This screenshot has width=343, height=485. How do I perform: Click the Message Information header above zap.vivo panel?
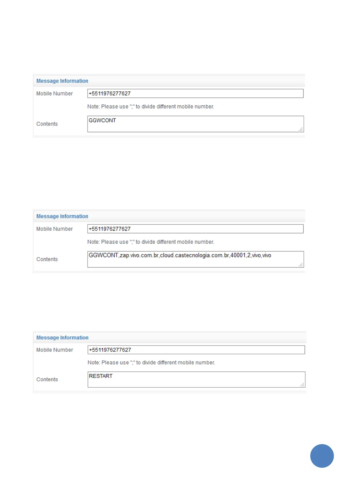62,216
